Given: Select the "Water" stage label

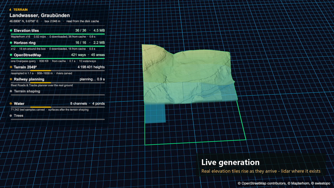Looking at the screenshot, I should click(19, 104).
